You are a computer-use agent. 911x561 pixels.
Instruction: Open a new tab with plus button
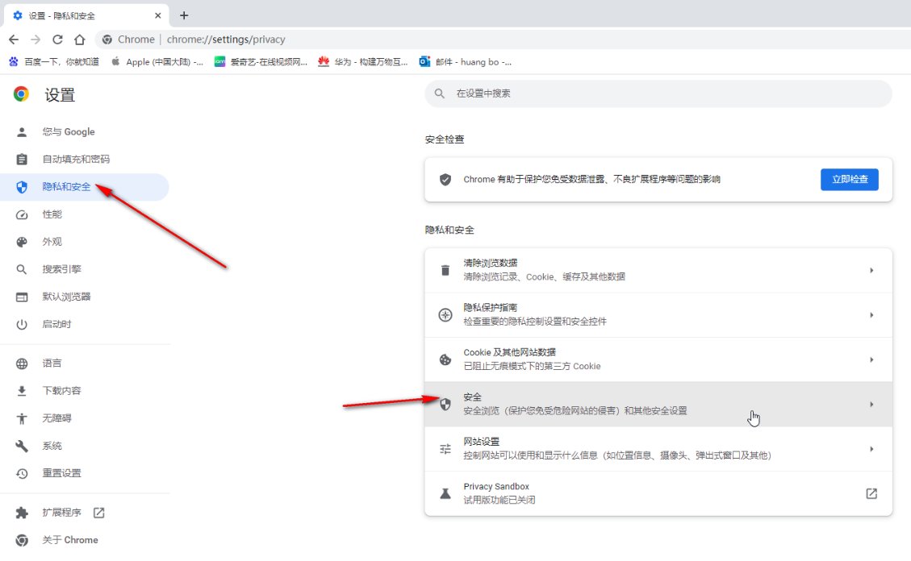pyautogui.click(x=184, y=15)
